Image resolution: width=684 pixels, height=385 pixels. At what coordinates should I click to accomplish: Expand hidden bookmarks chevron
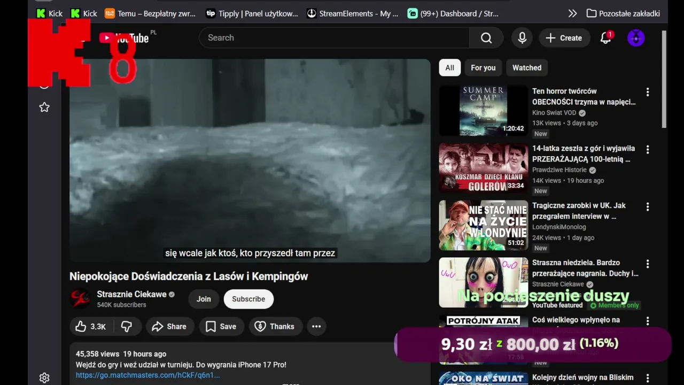tap(572, 13)
